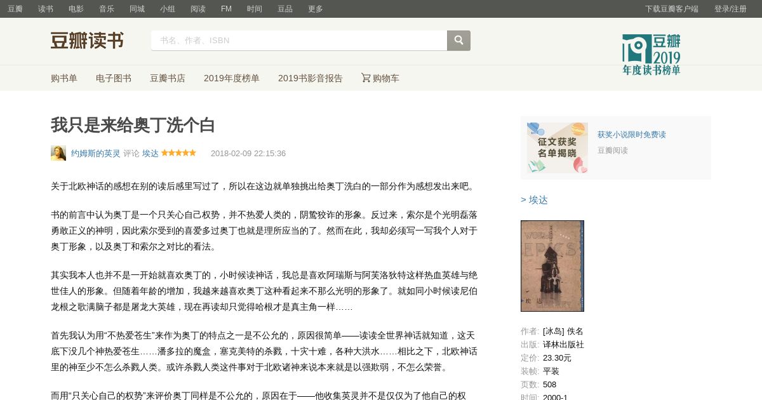Screen dimensions: 762x400
Task: Open 音乐 in top navigation
Action: pyautogui.click(x=107, y=9)
